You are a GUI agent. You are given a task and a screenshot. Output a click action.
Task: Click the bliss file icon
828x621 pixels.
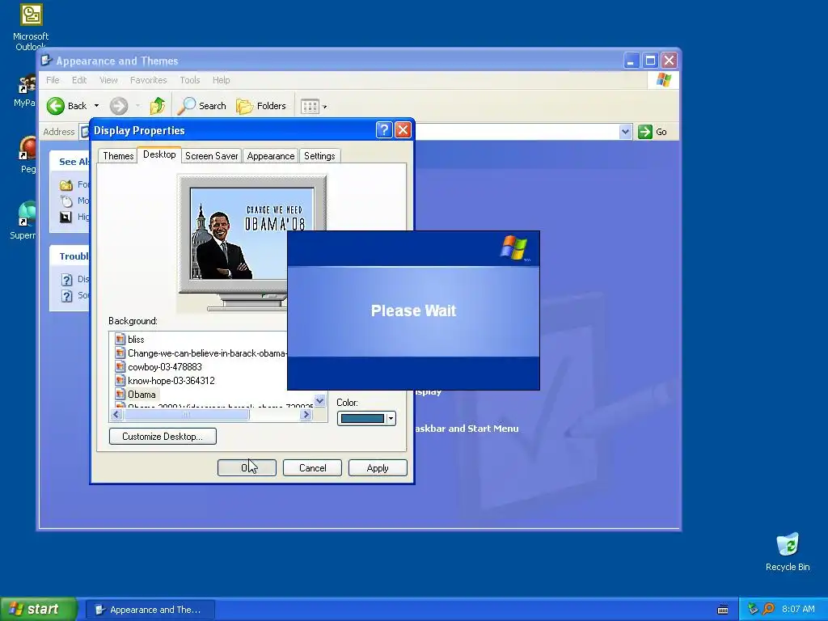coord(120,339)
